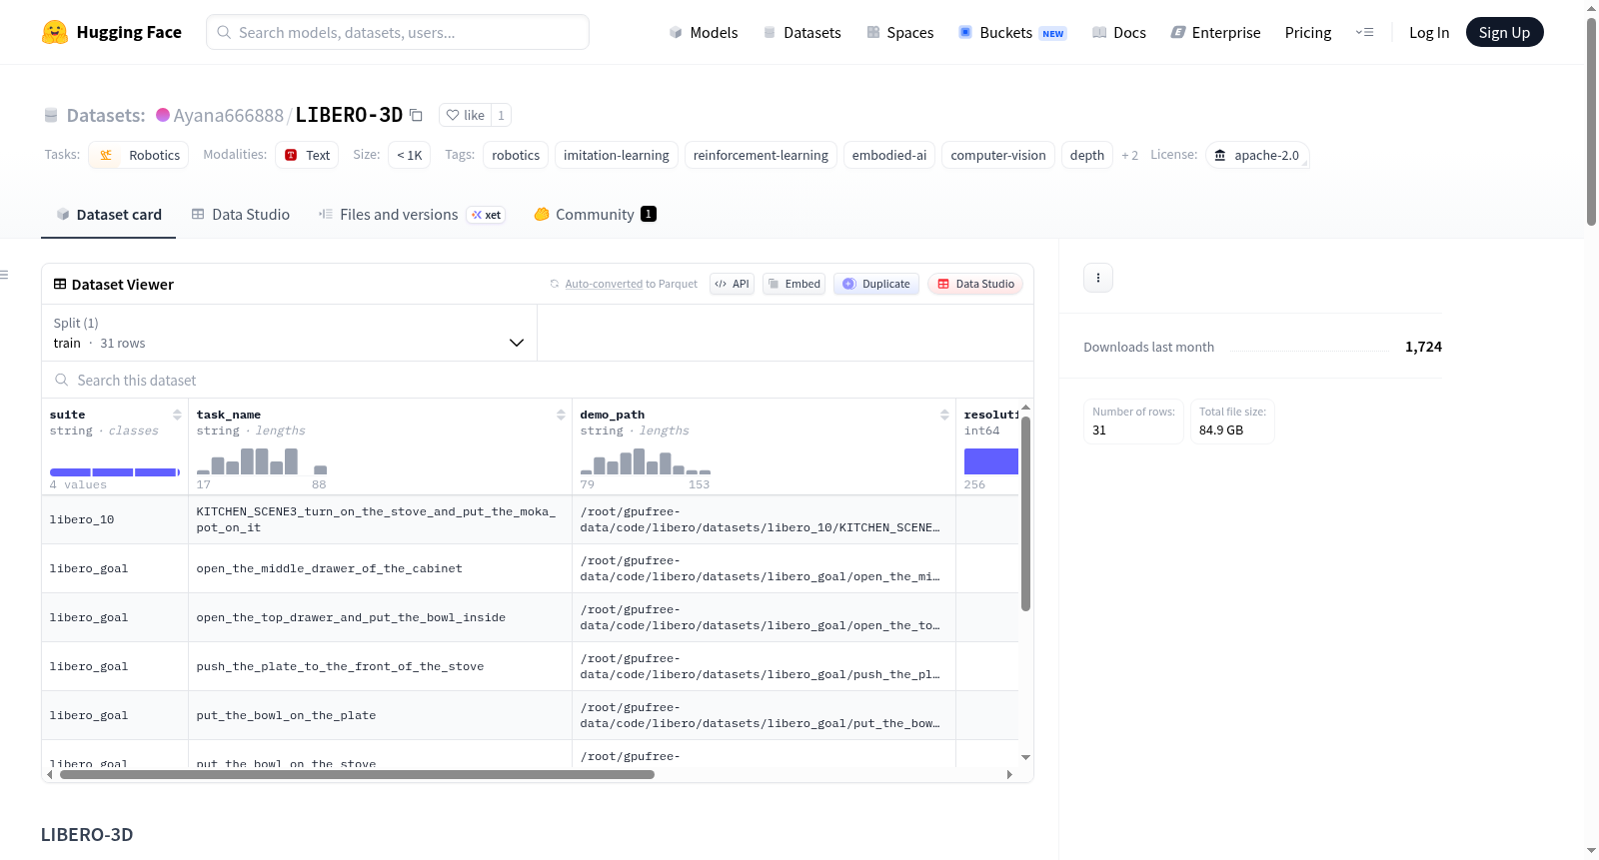Click the datasets stack icon beside Datasets:

pyautogui.click(x=51, y=115)
